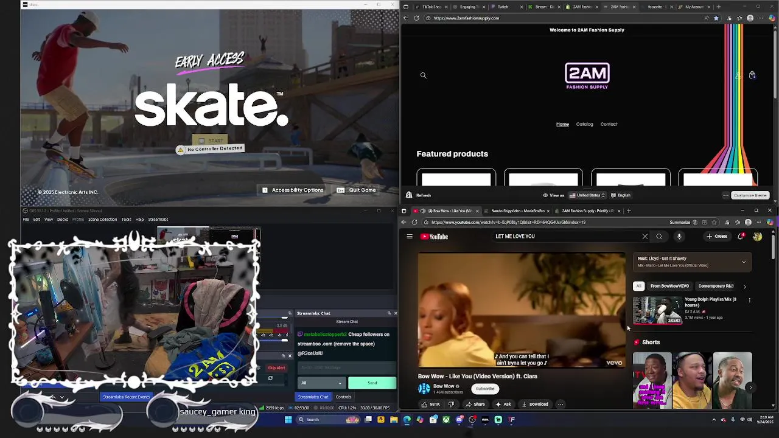Open options for Young Dolph Playlist video

click(749, 301)
